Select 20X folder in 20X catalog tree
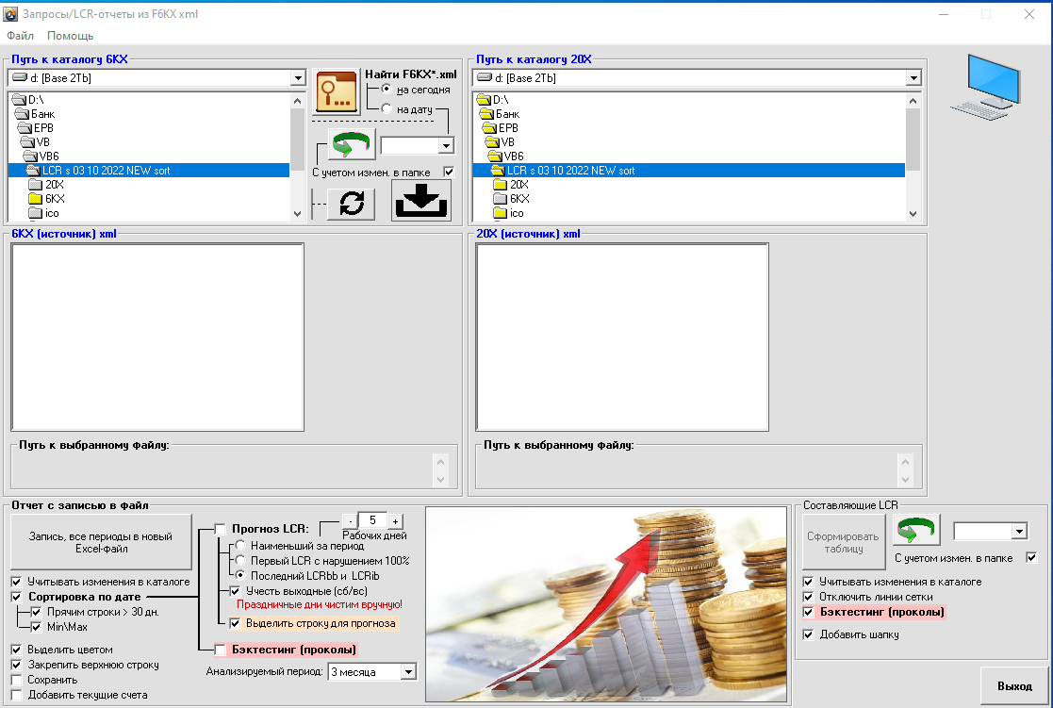The height and width of the screenshot is (708, 1053). (511, 185)
